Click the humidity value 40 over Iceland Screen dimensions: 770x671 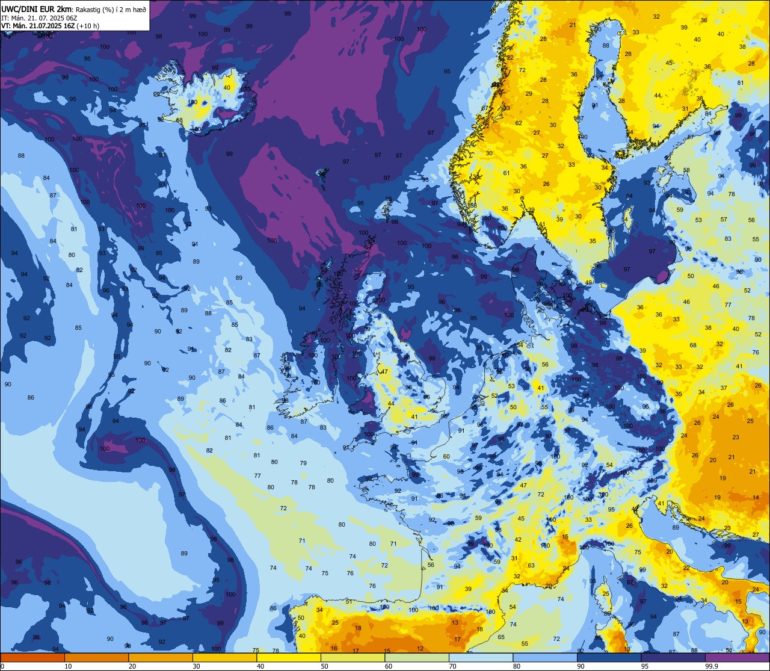227,88
